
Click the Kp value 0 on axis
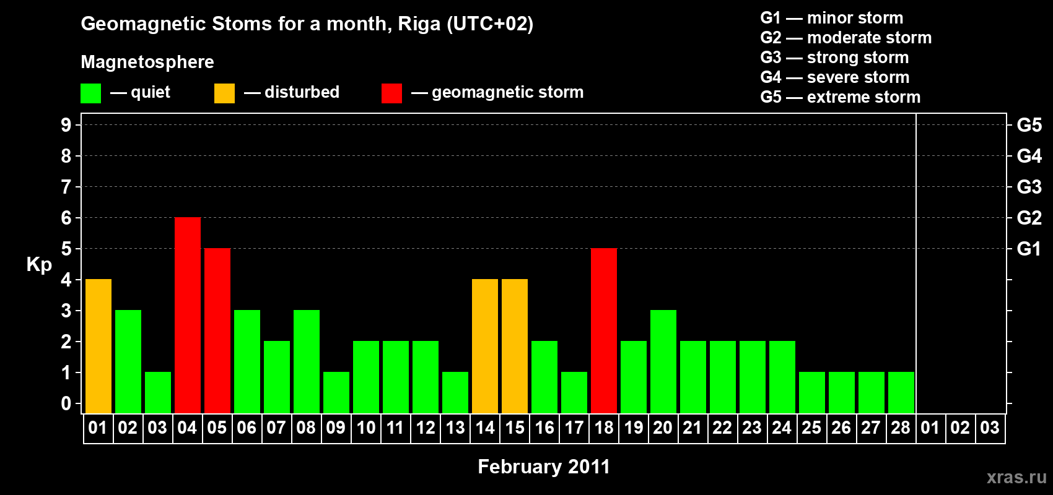(x=66, y=403)
